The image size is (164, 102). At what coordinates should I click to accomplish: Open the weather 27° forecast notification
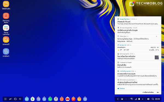click(138, 48)
